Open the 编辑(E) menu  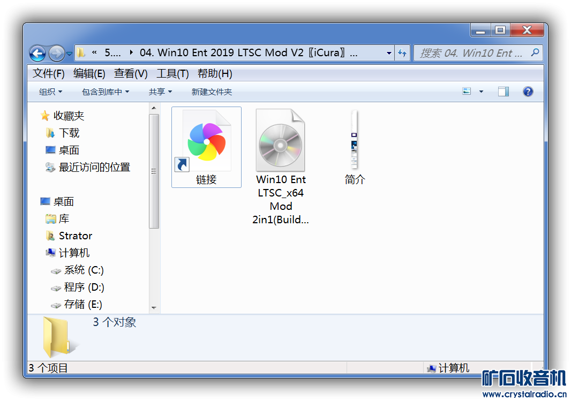click(x=89, y=73)
